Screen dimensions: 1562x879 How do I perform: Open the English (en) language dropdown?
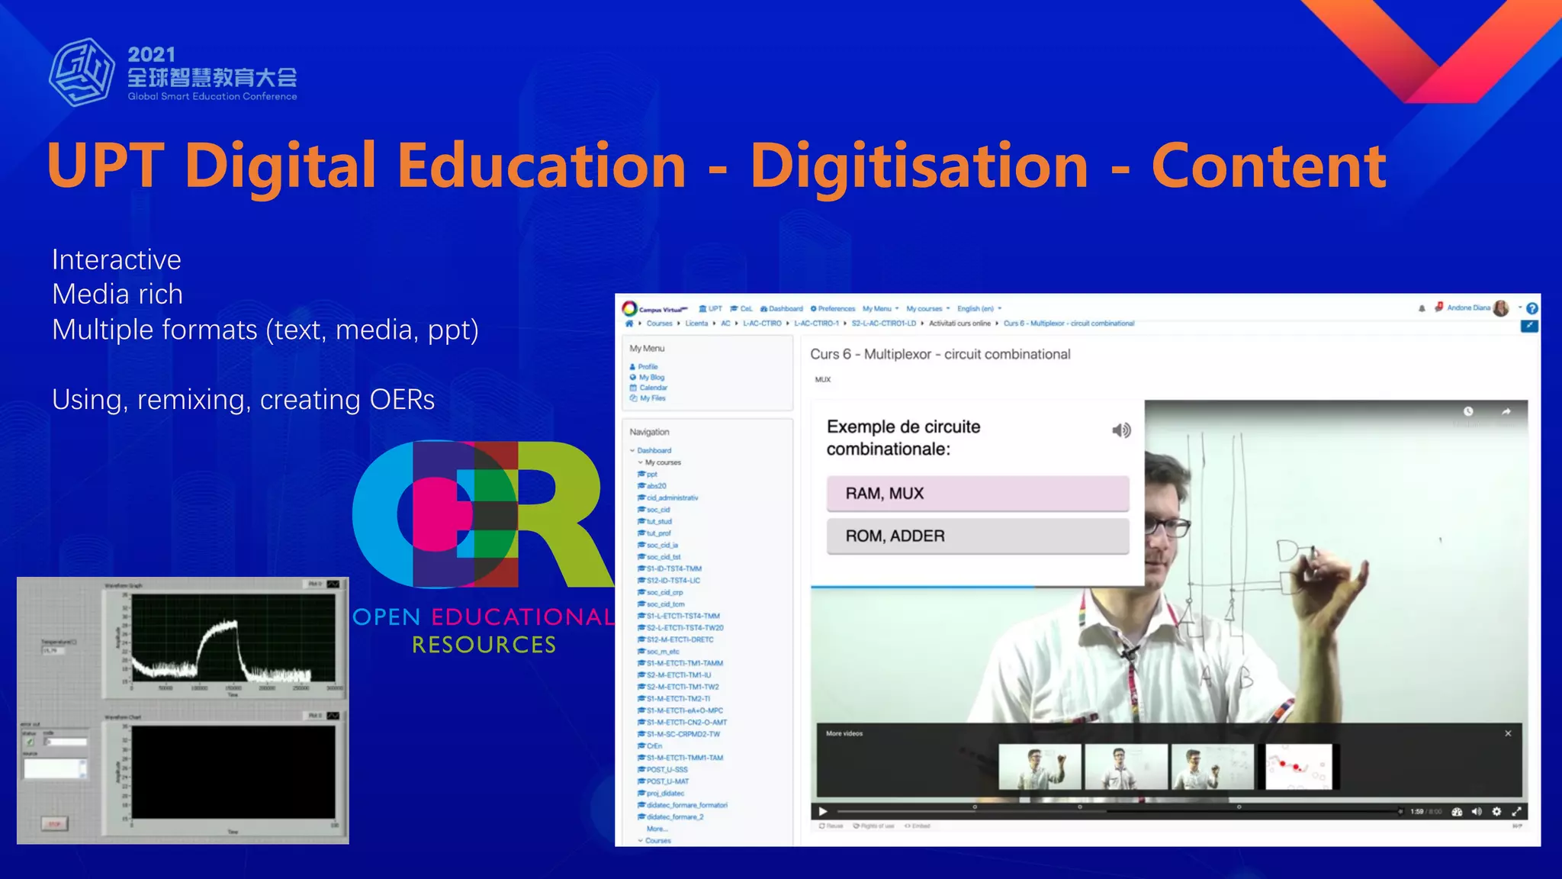(979, 309)
